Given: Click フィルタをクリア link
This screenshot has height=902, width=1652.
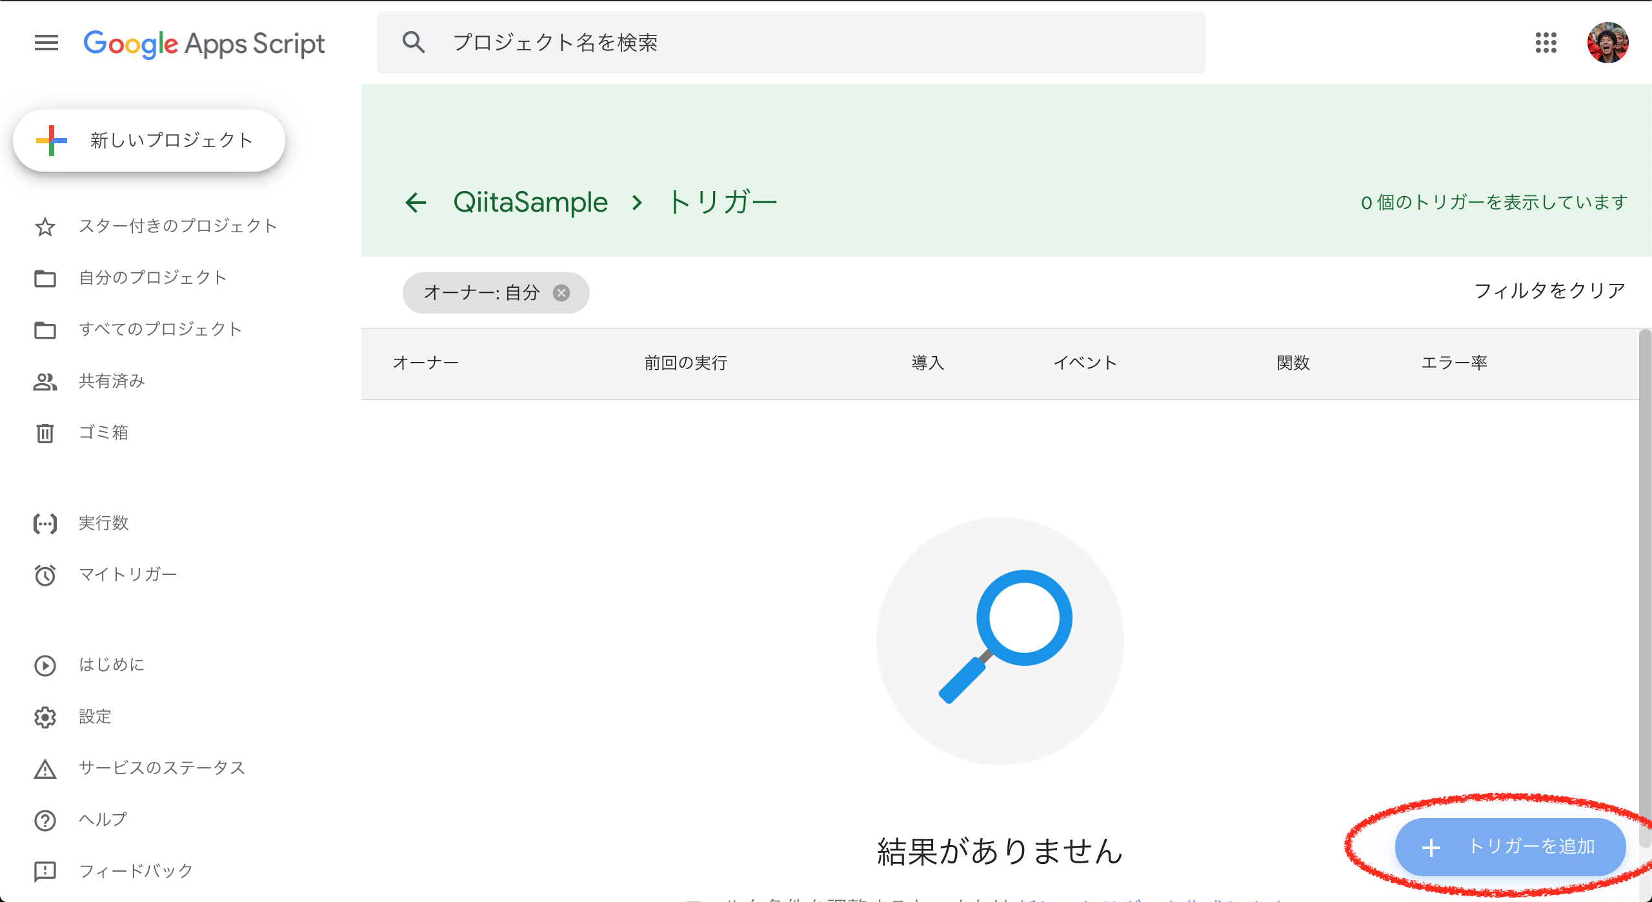Looking at the screenshot, I should pos(1549,291).
